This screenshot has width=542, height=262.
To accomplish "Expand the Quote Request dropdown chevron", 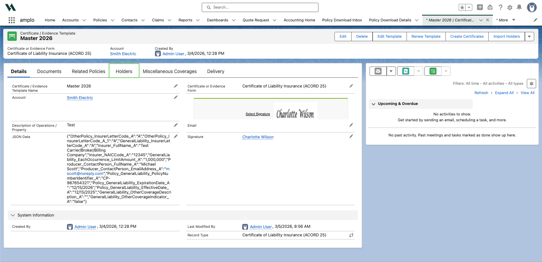I will (x=275, y=20).
